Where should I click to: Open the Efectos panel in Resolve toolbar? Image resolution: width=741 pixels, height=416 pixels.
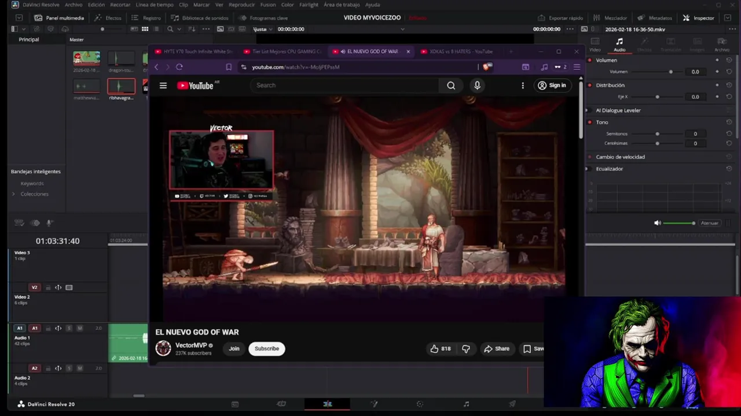tap(108, 18)
